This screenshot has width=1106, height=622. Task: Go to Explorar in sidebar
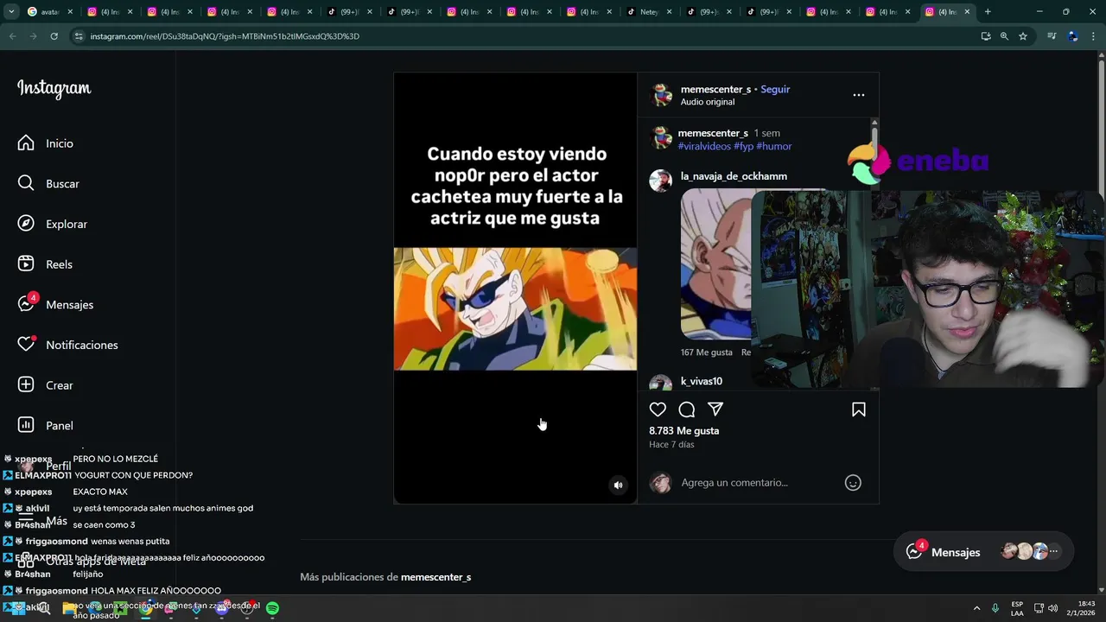[x=52, y=224]
